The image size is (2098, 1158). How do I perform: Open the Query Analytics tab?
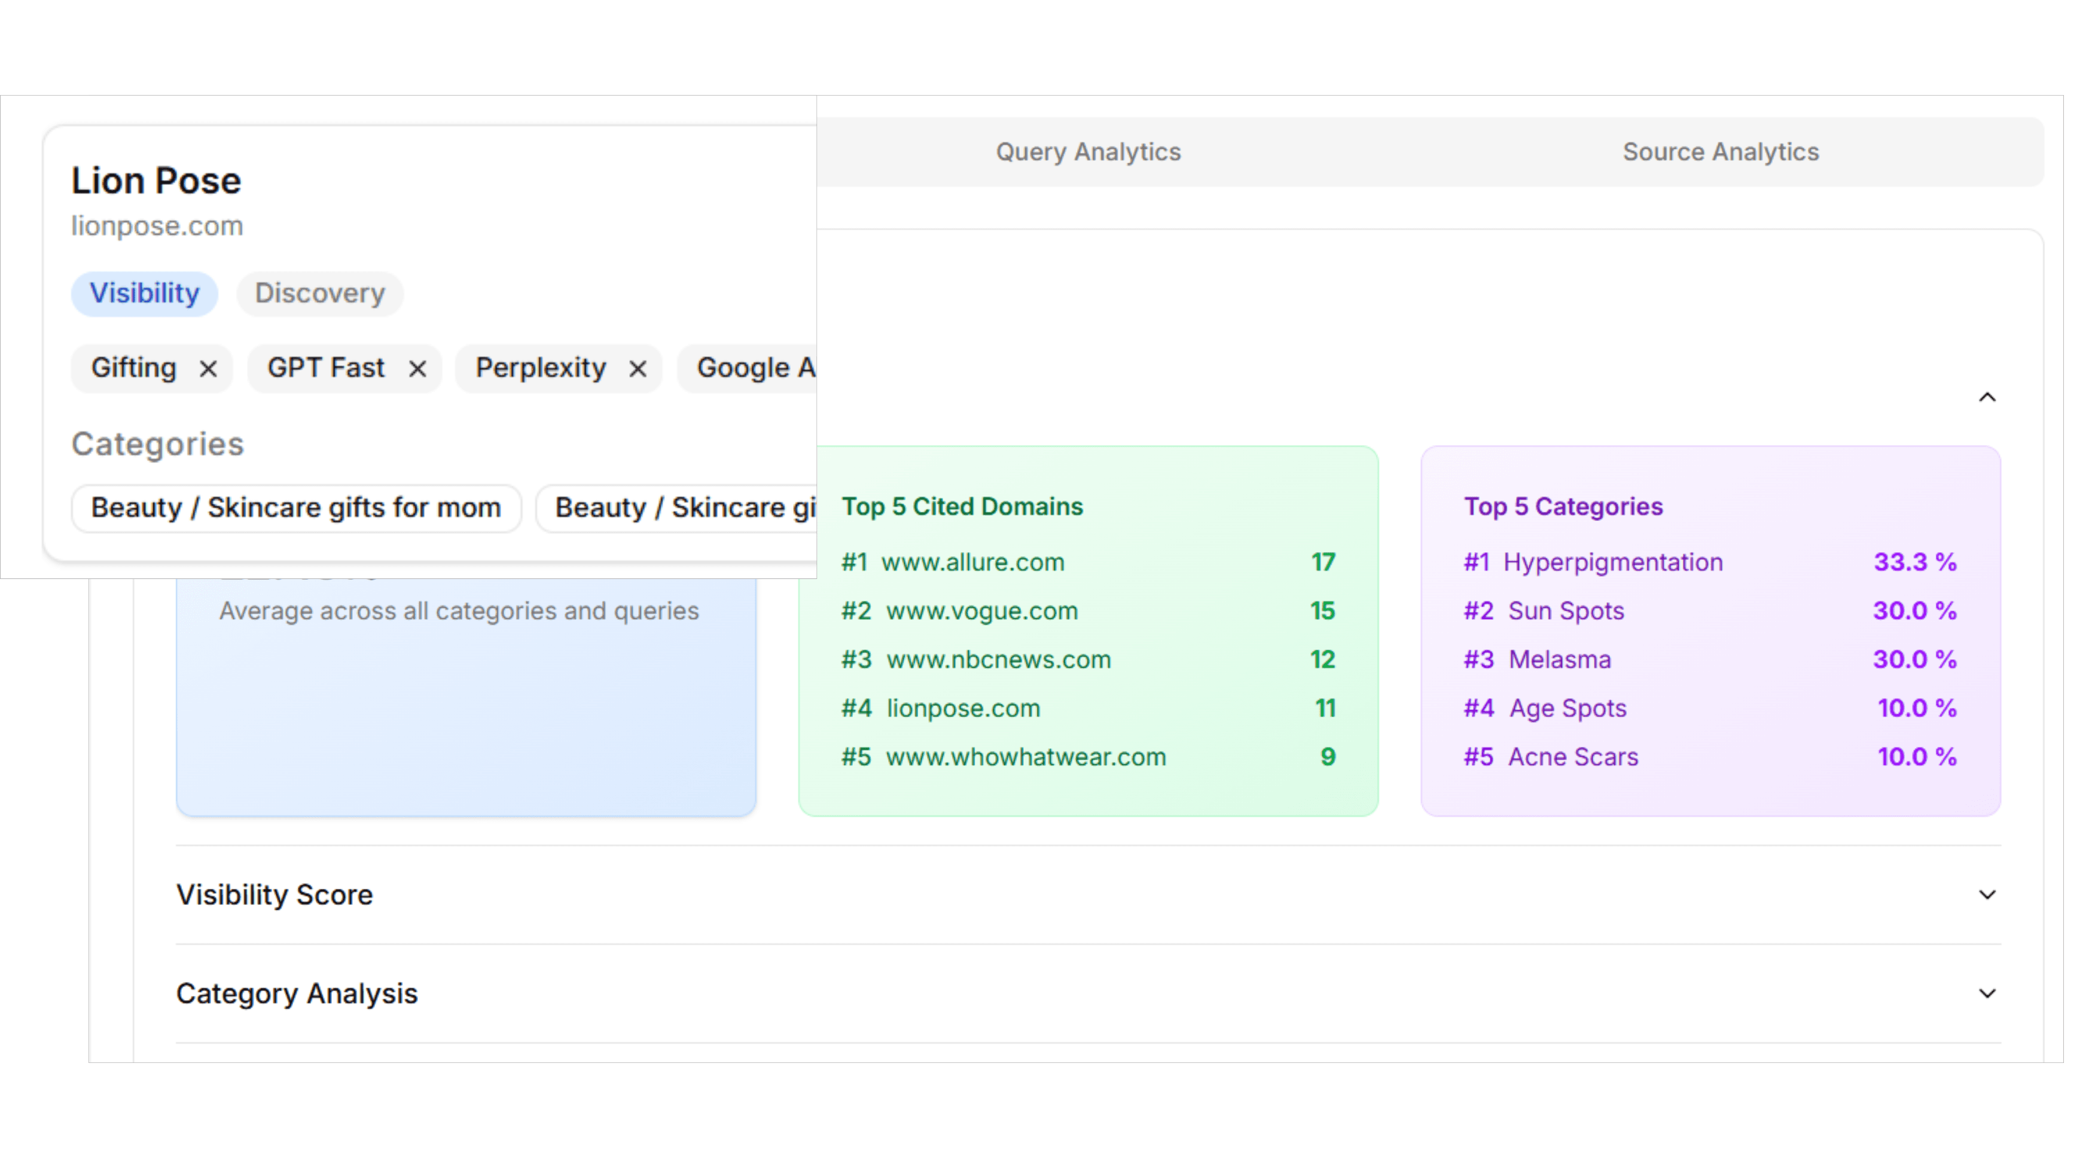coord(1088,151)
